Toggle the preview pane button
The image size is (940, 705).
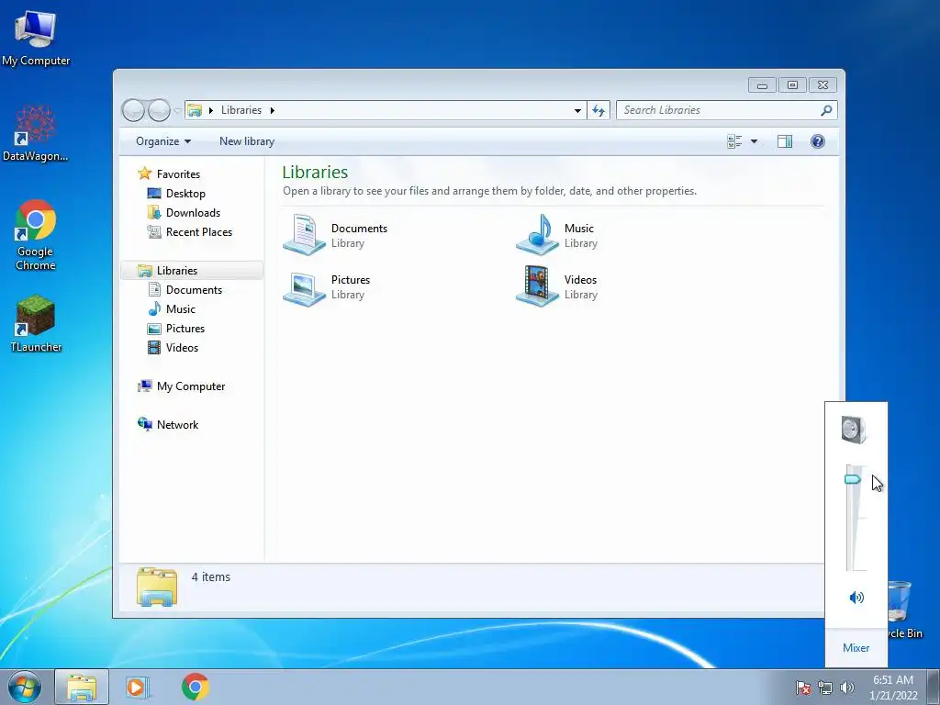click(785, 141)
